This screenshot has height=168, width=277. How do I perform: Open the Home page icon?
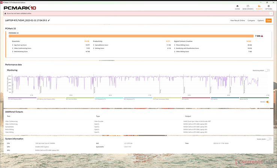(237, 6)
